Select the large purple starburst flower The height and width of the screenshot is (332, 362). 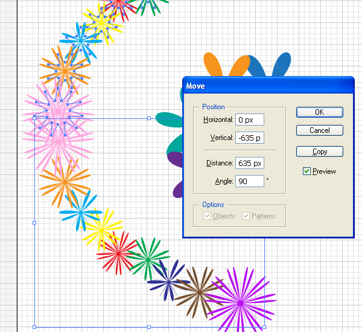click(240, 300)
